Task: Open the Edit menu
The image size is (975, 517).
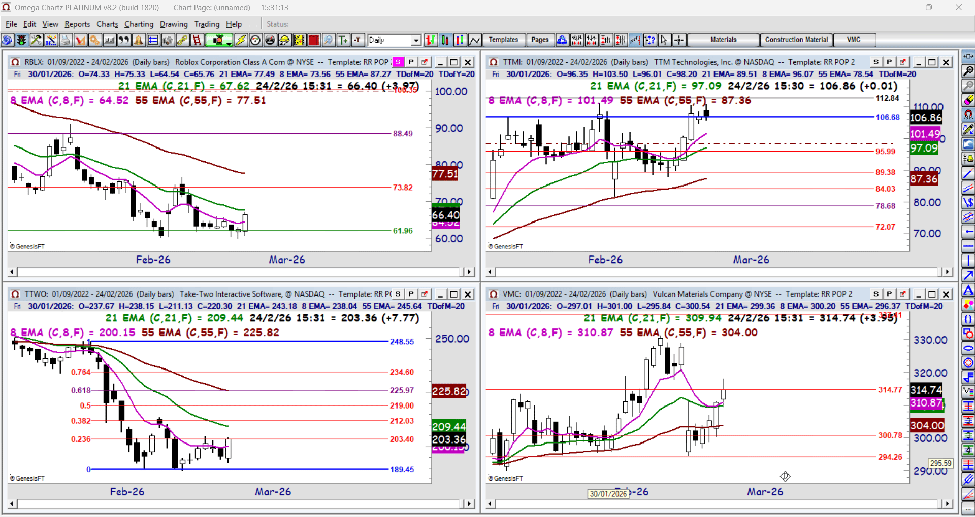Action: click(30, 24)
